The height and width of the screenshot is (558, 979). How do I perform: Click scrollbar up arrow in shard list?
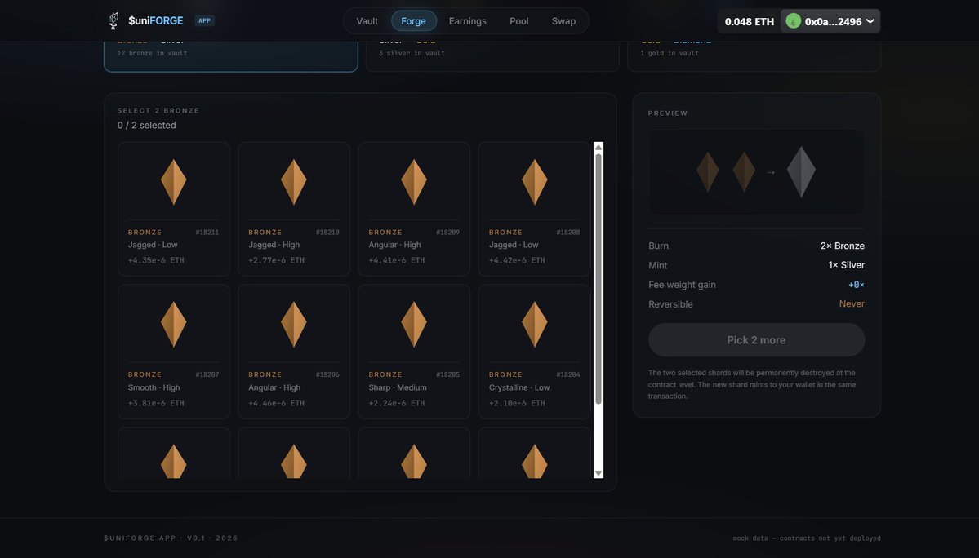(x=599, y=147)
